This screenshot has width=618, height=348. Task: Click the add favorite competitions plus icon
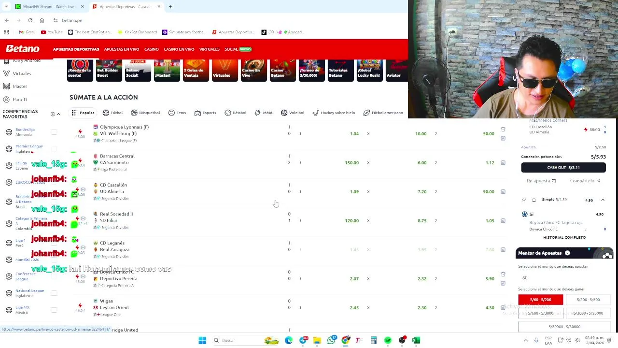click(53, 114)
